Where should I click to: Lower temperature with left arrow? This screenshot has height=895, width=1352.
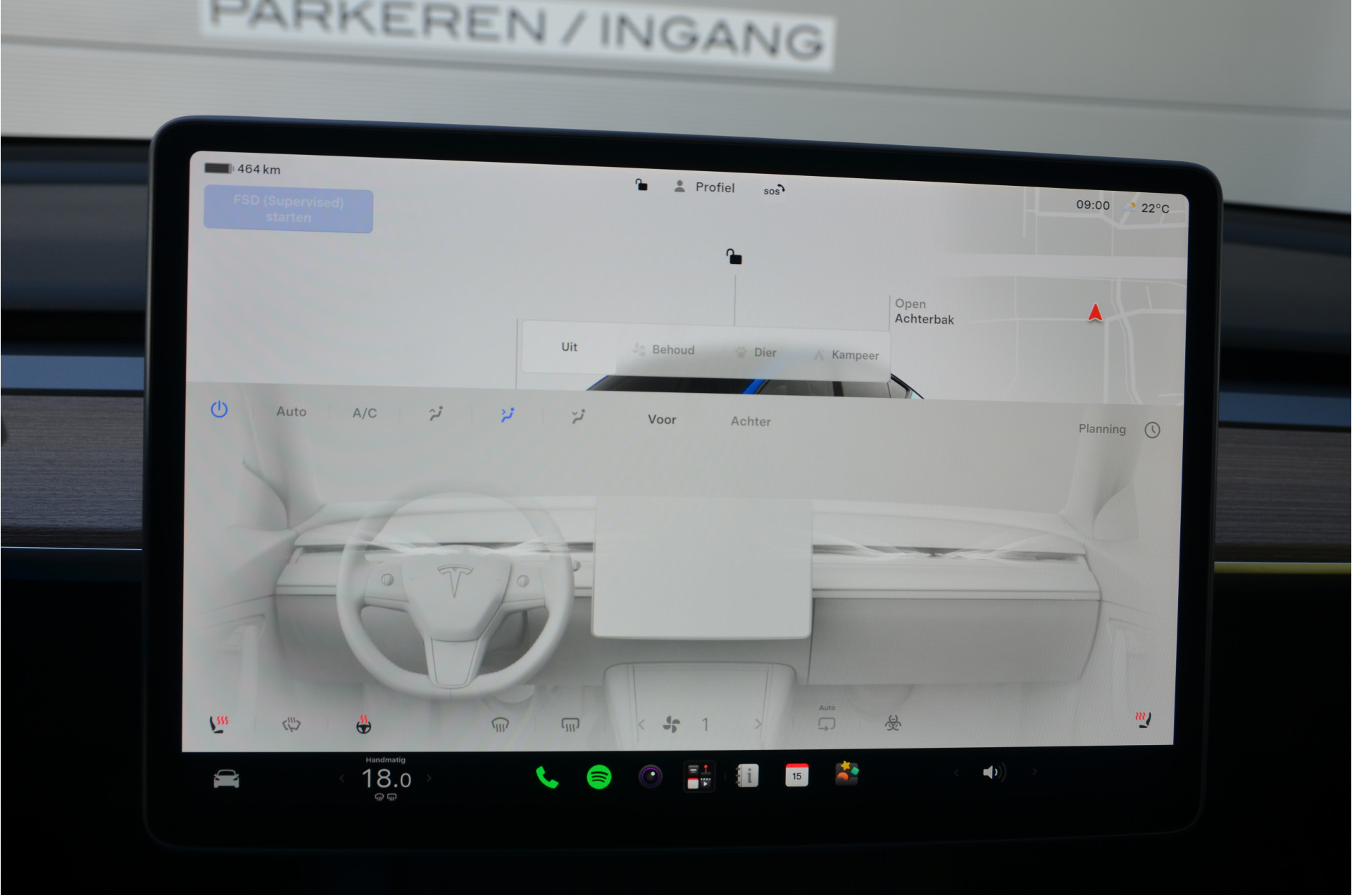(342, 778)
